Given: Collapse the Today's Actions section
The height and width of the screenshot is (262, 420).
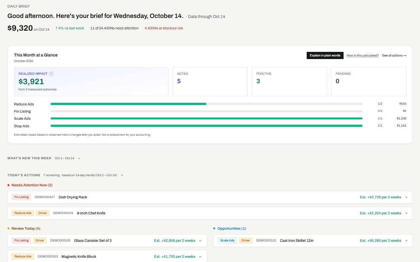Looking at the screenshot, I should tap(122, 175).
